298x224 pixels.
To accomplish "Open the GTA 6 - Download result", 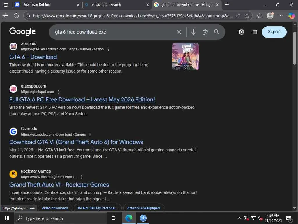I will point(33,57).
